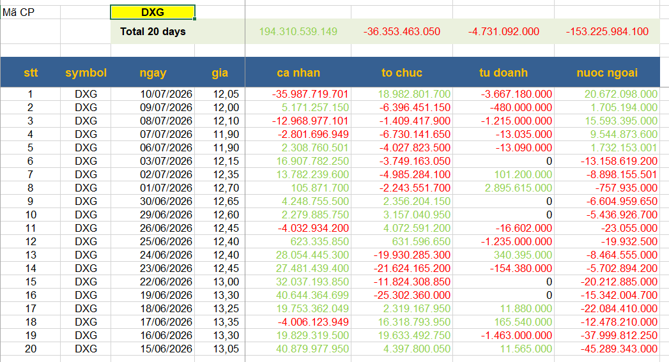Viewport: 669px width, 362px height.
Task: Select the tu doanh column header
Action: 504,73
